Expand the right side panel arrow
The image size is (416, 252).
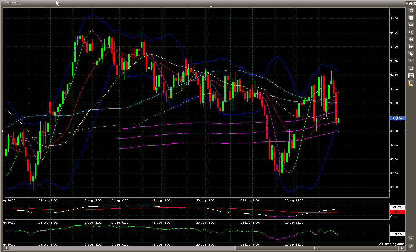(x=406, y=131)
